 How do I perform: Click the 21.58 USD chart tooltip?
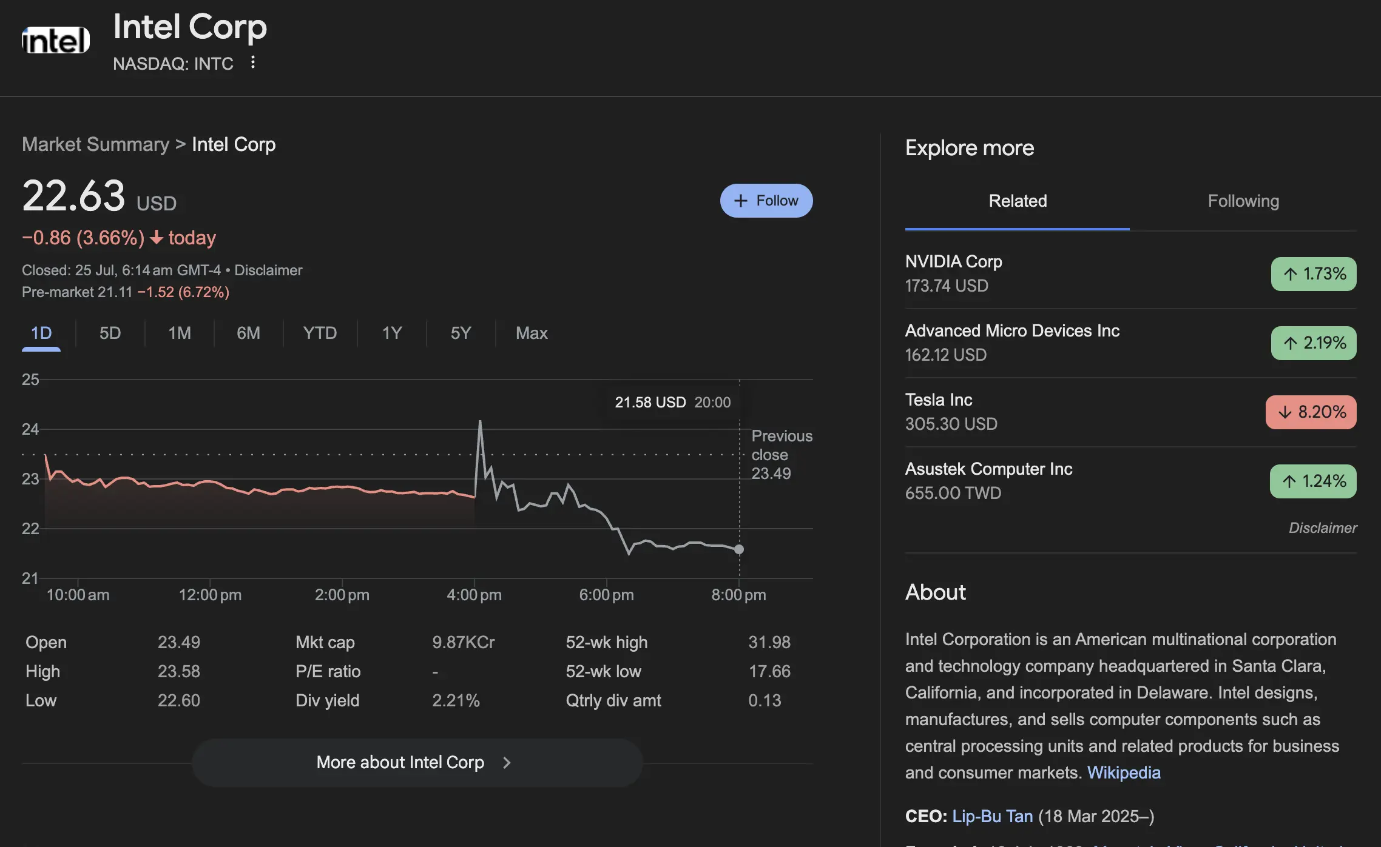[673, 402]
